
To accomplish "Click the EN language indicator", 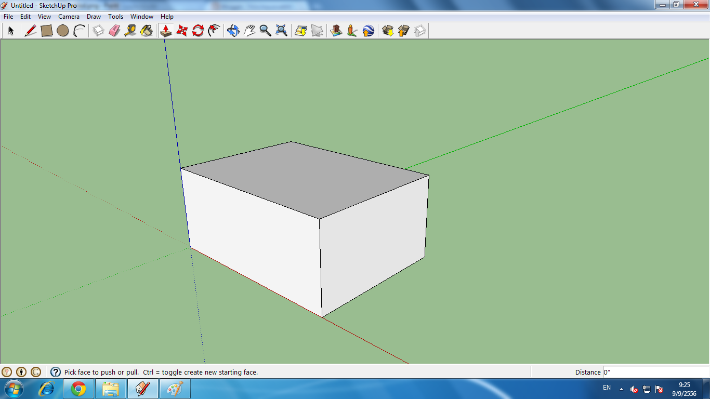I will tap(607, 388).
